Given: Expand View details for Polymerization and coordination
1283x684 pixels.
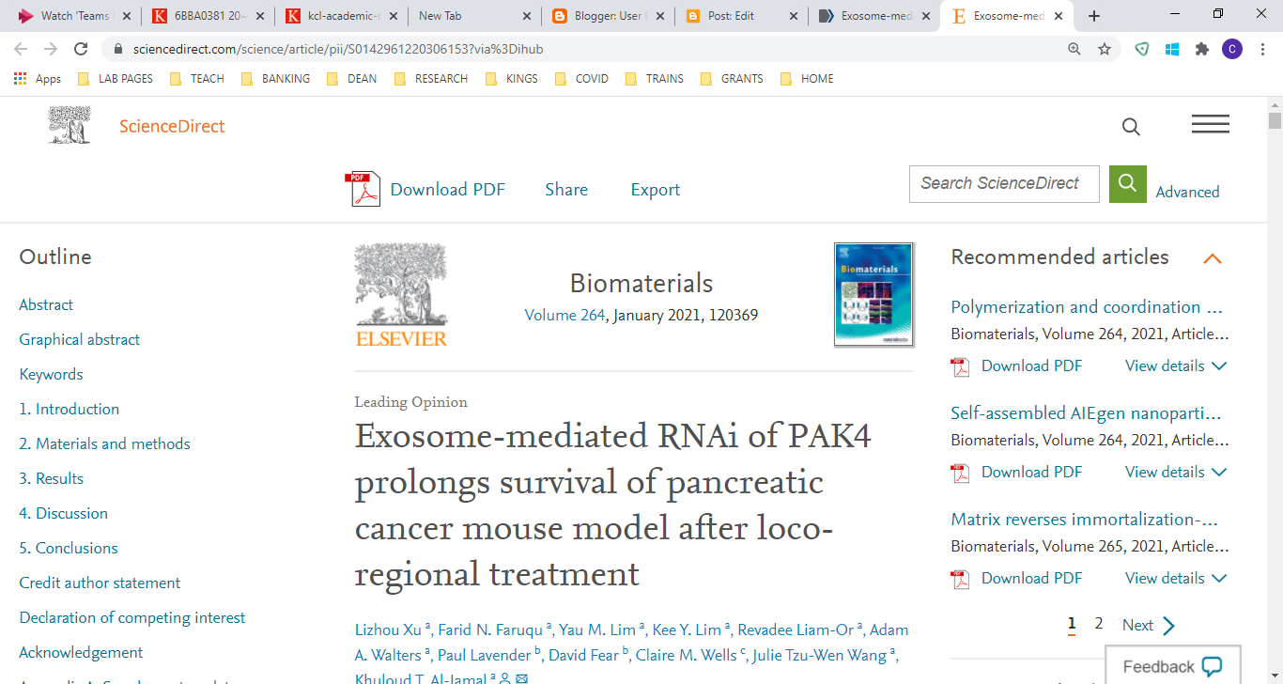Looking at the screenshot, I should tap(1176, 366).
